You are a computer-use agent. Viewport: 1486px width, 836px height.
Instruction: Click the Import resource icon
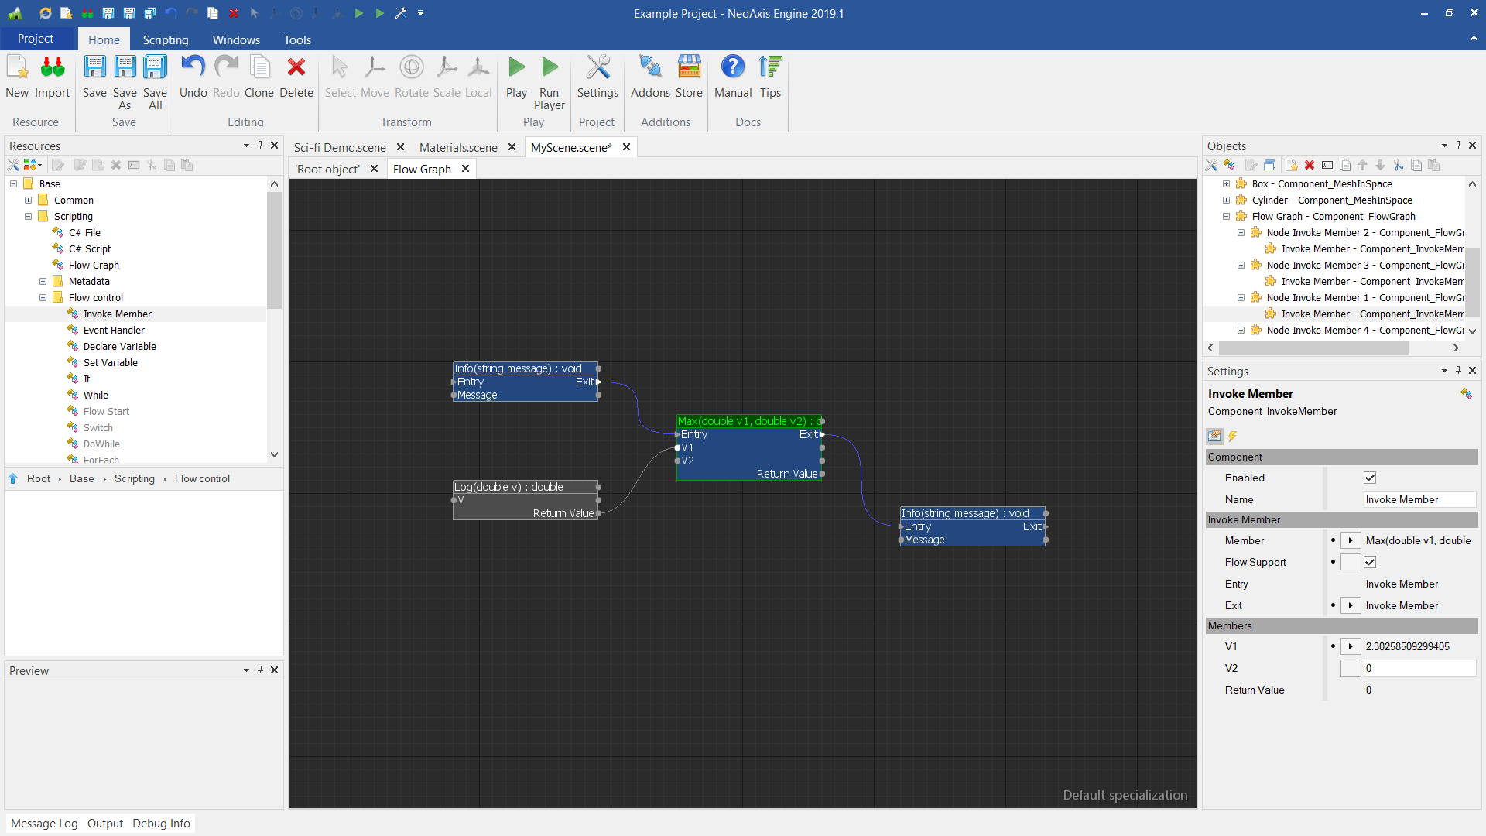[52, 68]
